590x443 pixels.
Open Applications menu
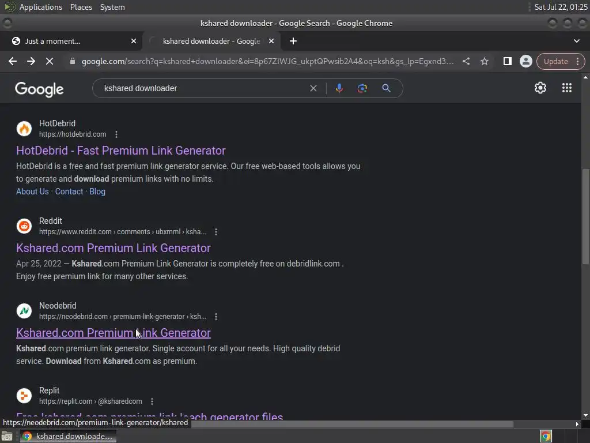pyautogui.click(x=41, y=7)
